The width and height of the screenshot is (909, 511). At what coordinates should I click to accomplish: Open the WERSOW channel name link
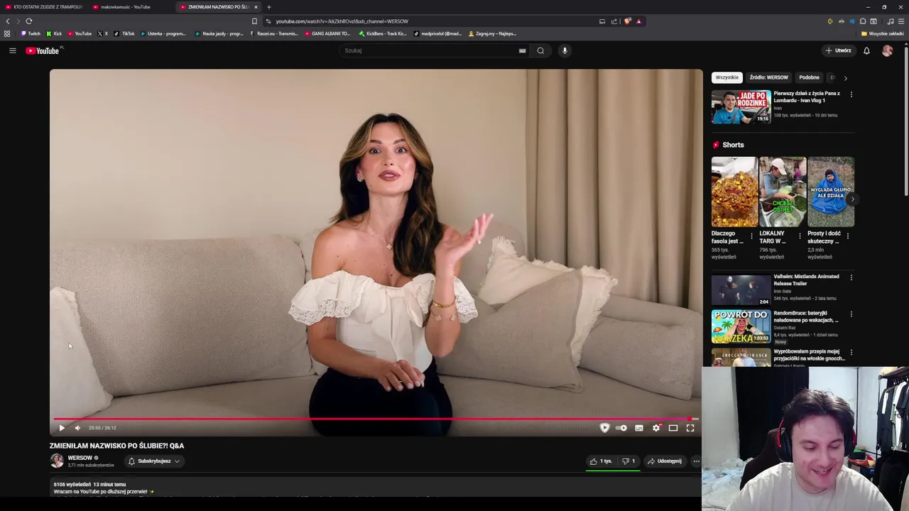[80, 458]
